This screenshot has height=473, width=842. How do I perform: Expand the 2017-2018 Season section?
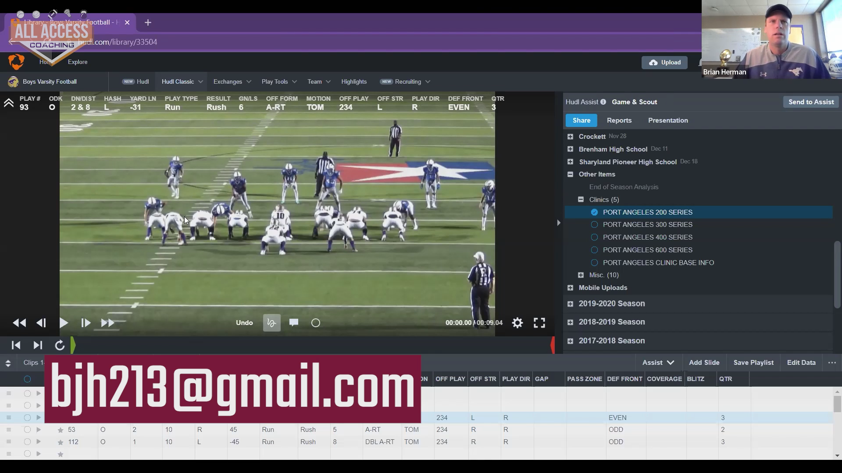[x=570, y=341]
